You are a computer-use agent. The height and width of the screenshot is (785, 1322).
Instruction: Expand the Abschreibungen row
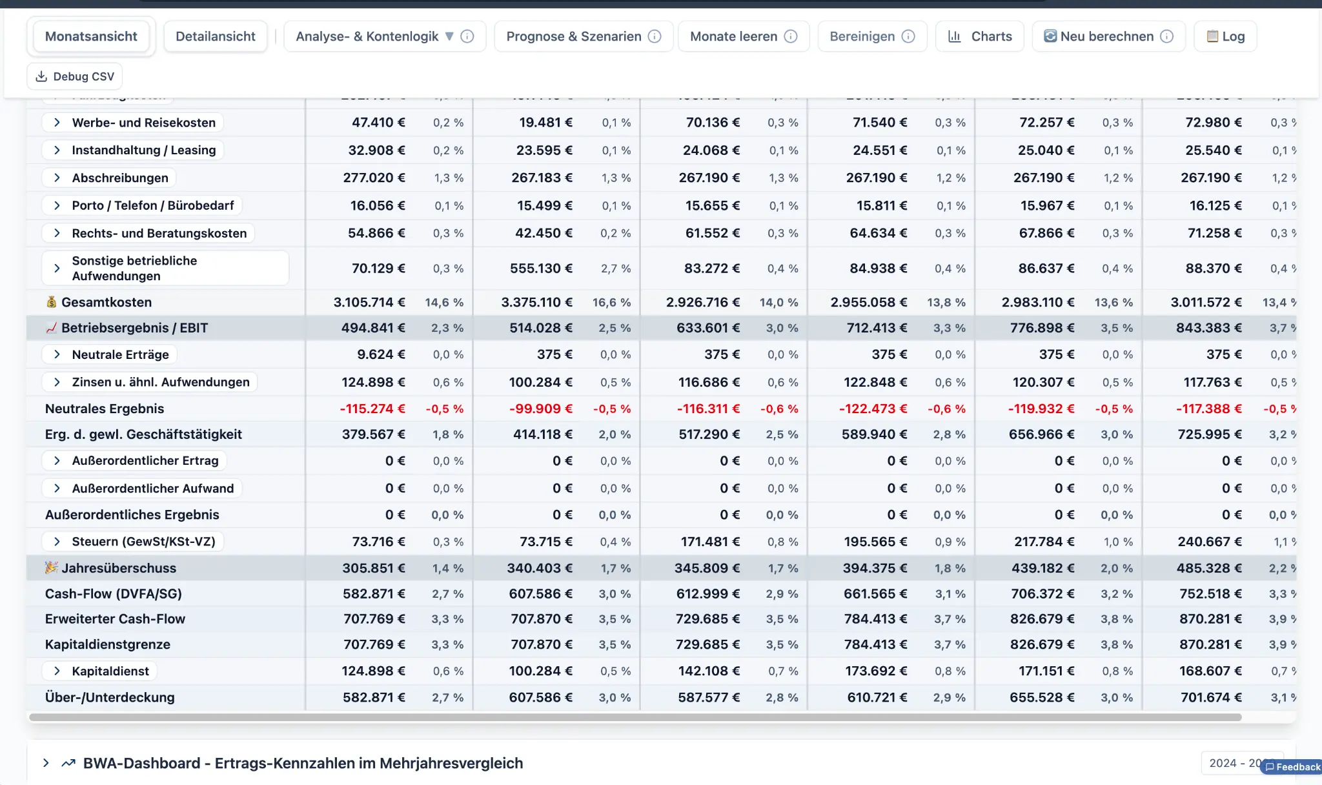pyautogui.click(x=57, y=178)
